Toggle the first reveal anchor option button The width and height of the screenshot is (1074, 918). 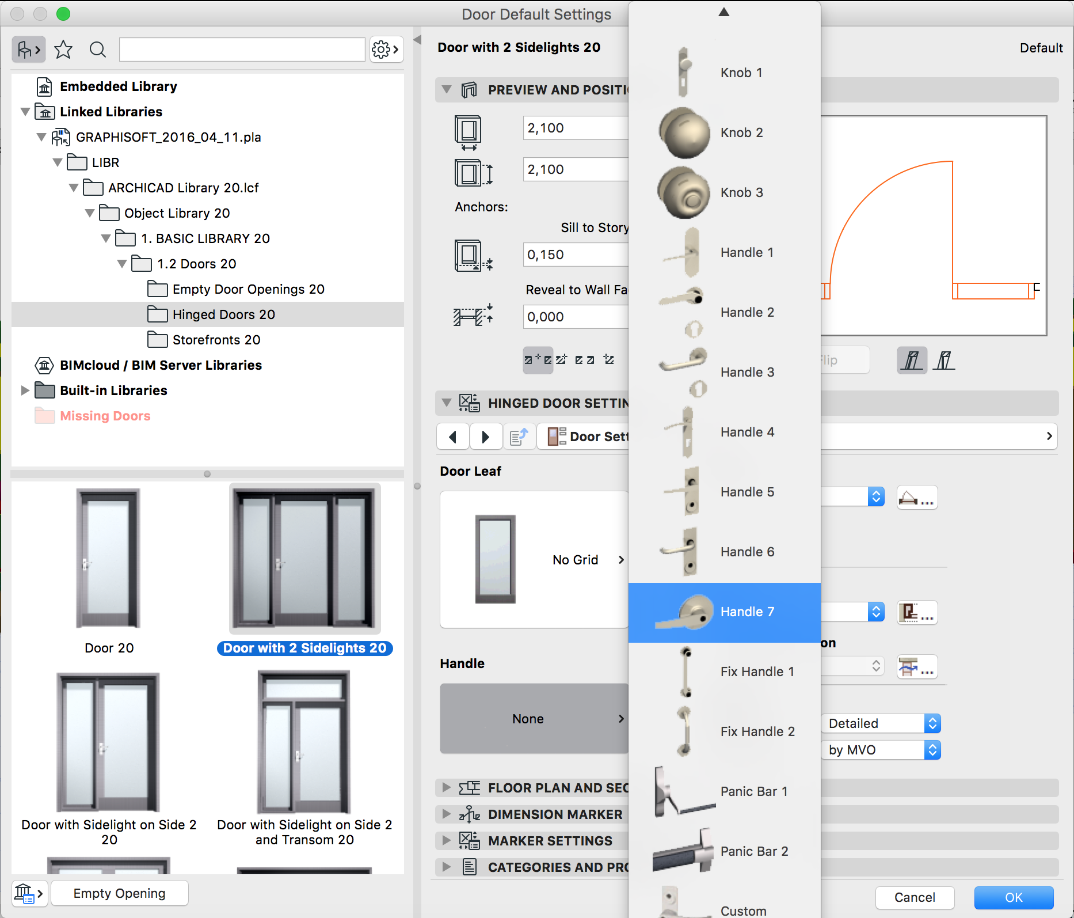point(538,360)
